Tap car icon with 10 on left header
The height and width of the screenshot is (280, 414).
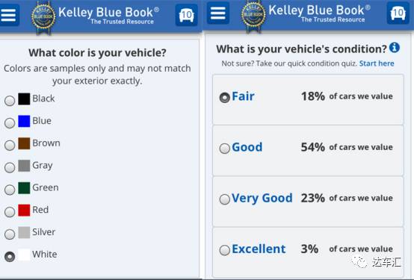coord(186,15)
